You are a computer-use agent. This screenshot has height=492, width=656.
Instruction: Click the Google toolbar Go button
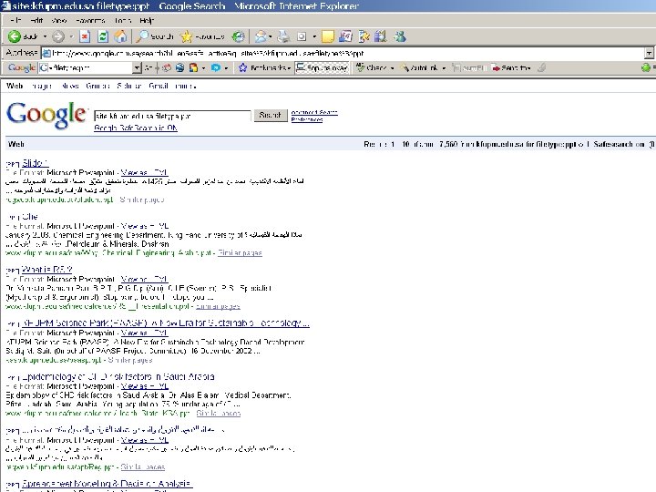tap(149, 67)
